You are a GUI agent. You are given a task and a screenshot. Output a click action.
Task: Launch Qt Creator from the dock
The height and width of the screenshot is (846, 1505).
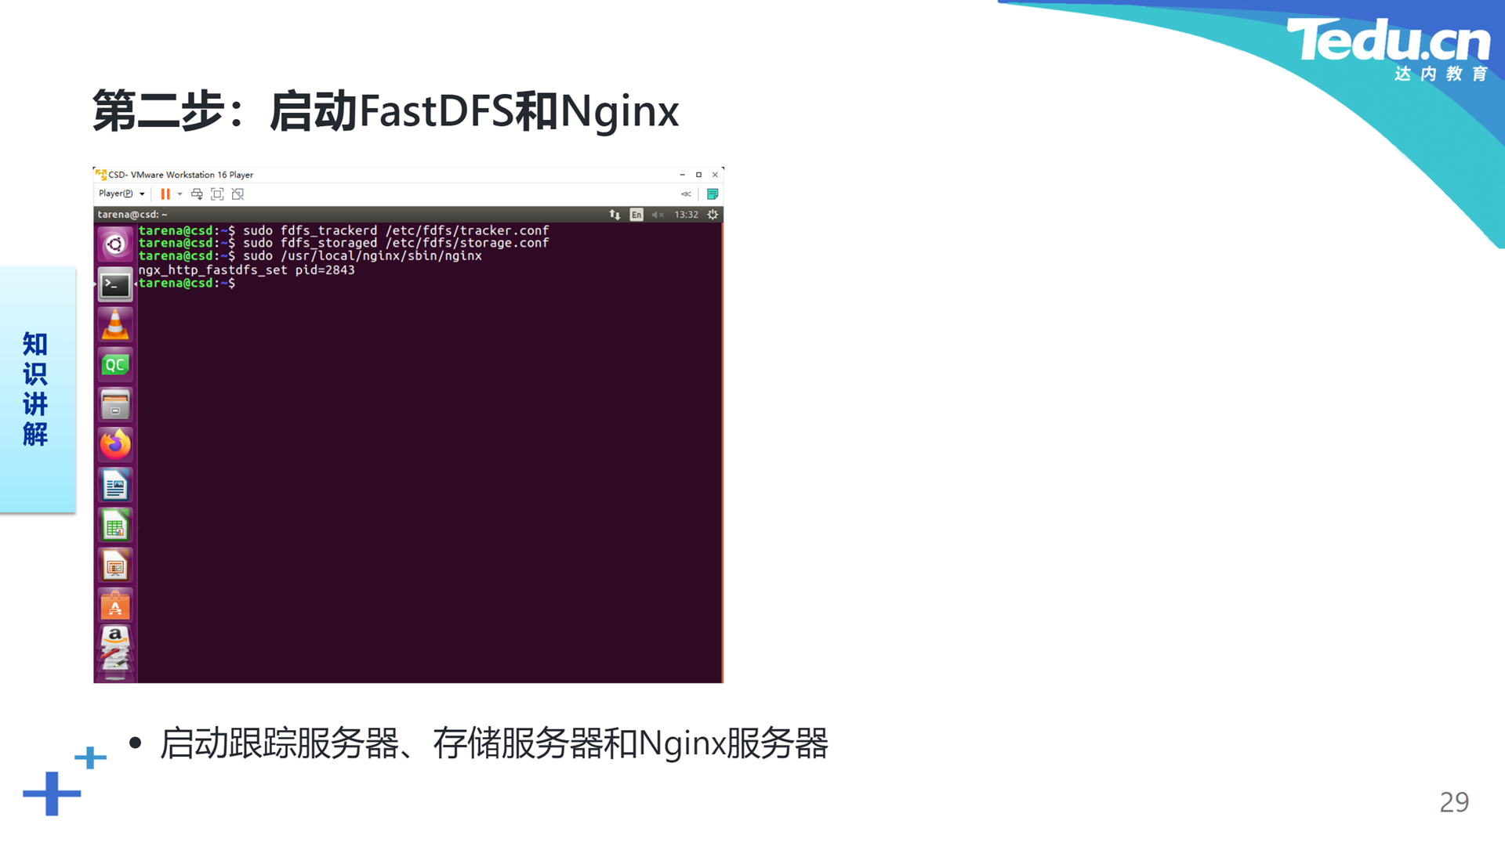pos(115,365)
